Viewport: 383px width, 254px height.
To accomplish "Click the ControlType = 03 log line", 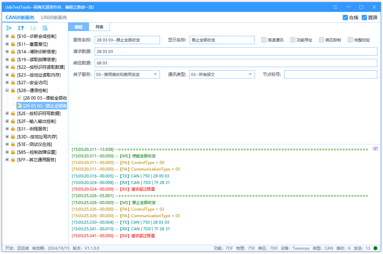I will click(118, 209).
